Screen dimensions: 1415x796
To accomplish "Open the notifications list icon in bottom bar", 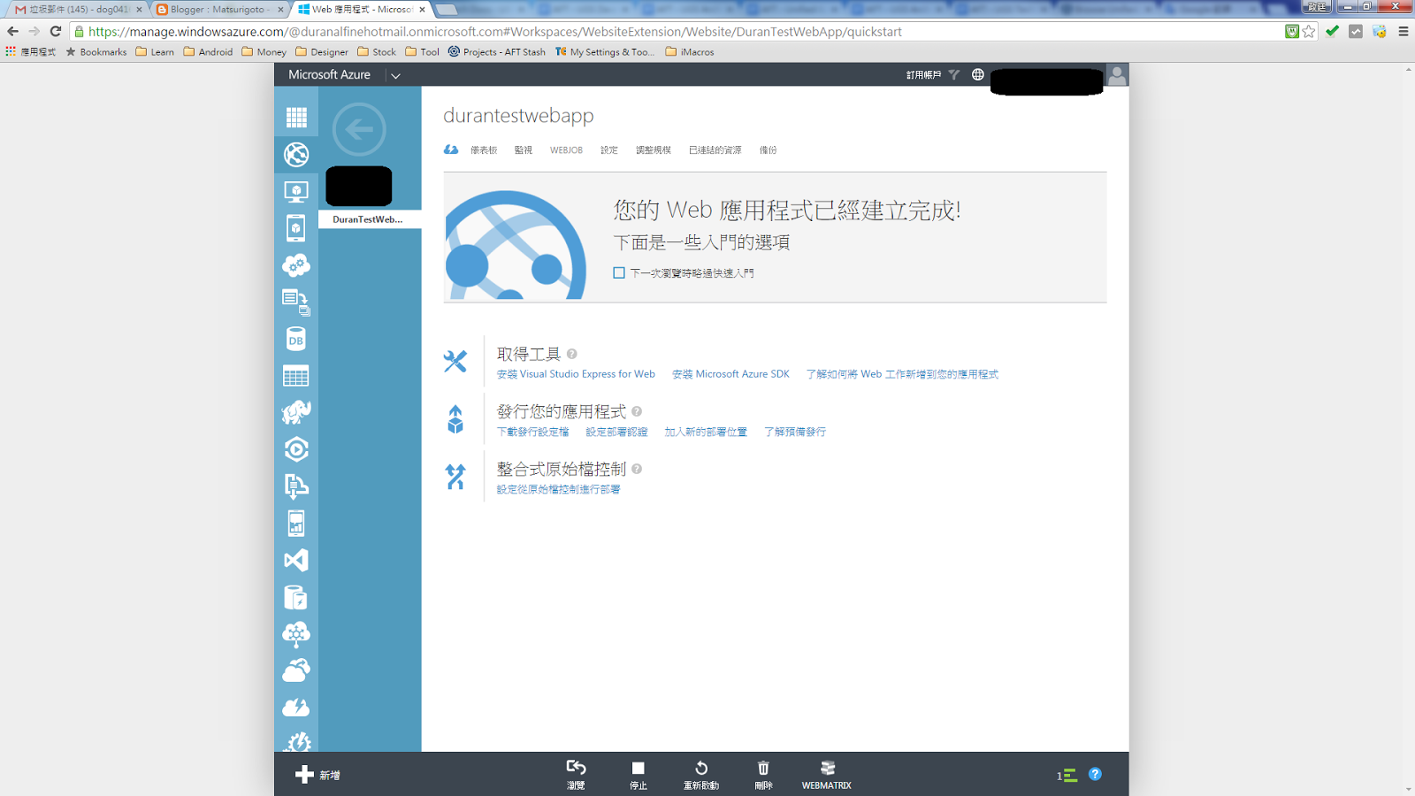I will 1067,775.
